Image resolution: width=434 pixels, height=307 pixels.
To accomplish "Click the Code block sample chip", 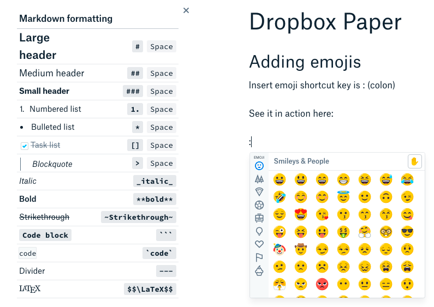I will coord(45,235).
